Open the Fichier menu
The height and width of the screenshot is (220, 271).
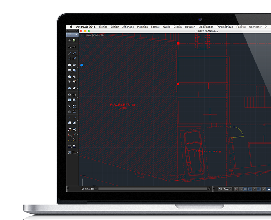(103, 27)
